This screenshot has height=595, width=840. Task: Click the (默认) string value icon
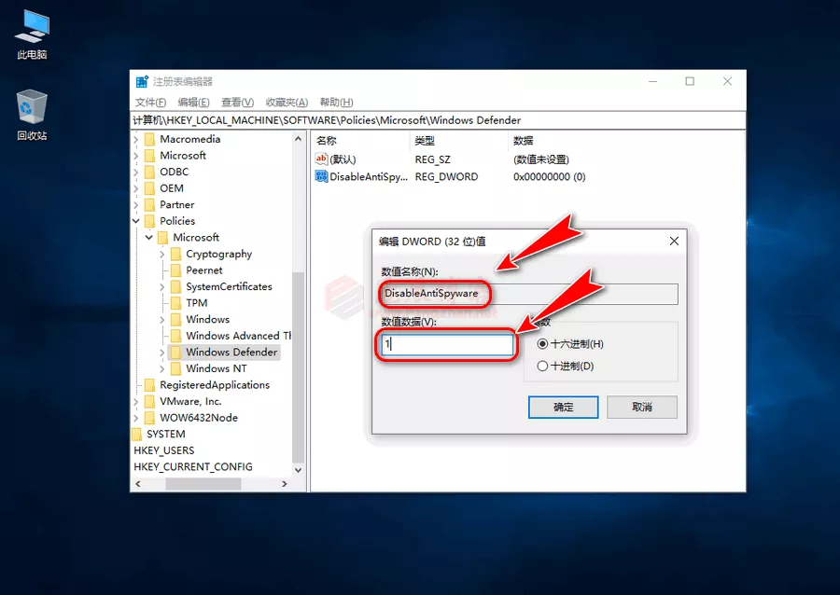click(x=322, y=159)
